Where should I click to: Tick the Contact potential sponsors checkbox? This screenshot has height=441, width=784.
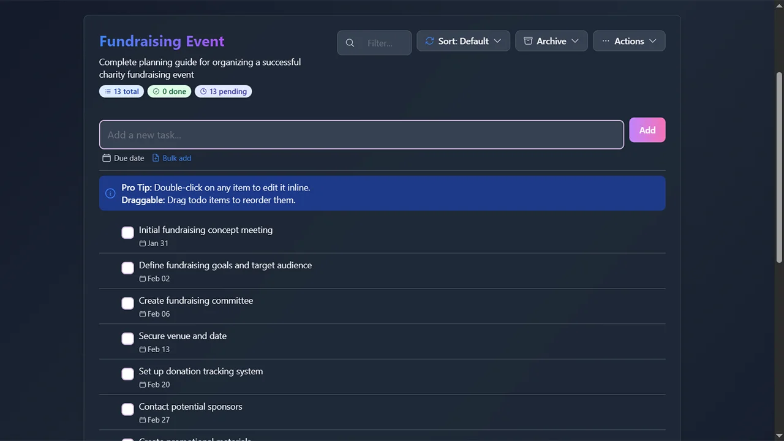click(127, 410)
